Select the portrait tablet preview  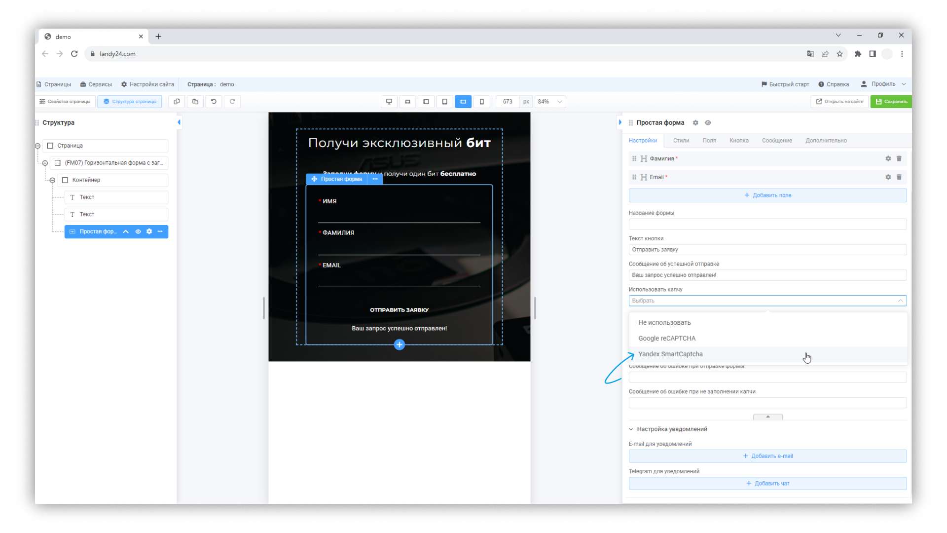point(444,102)
